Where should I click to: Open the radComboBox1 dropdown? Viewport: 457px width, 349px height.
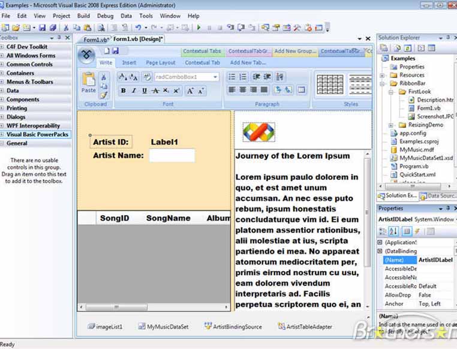(215, 77)
